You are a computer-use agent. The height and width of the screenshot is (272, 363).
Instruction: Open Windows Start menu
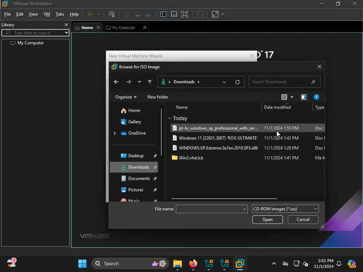pos(82,263)
